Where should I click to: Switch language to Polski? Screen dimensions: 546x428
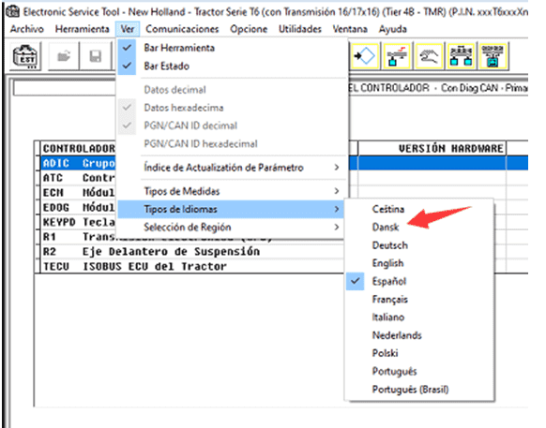419,353
